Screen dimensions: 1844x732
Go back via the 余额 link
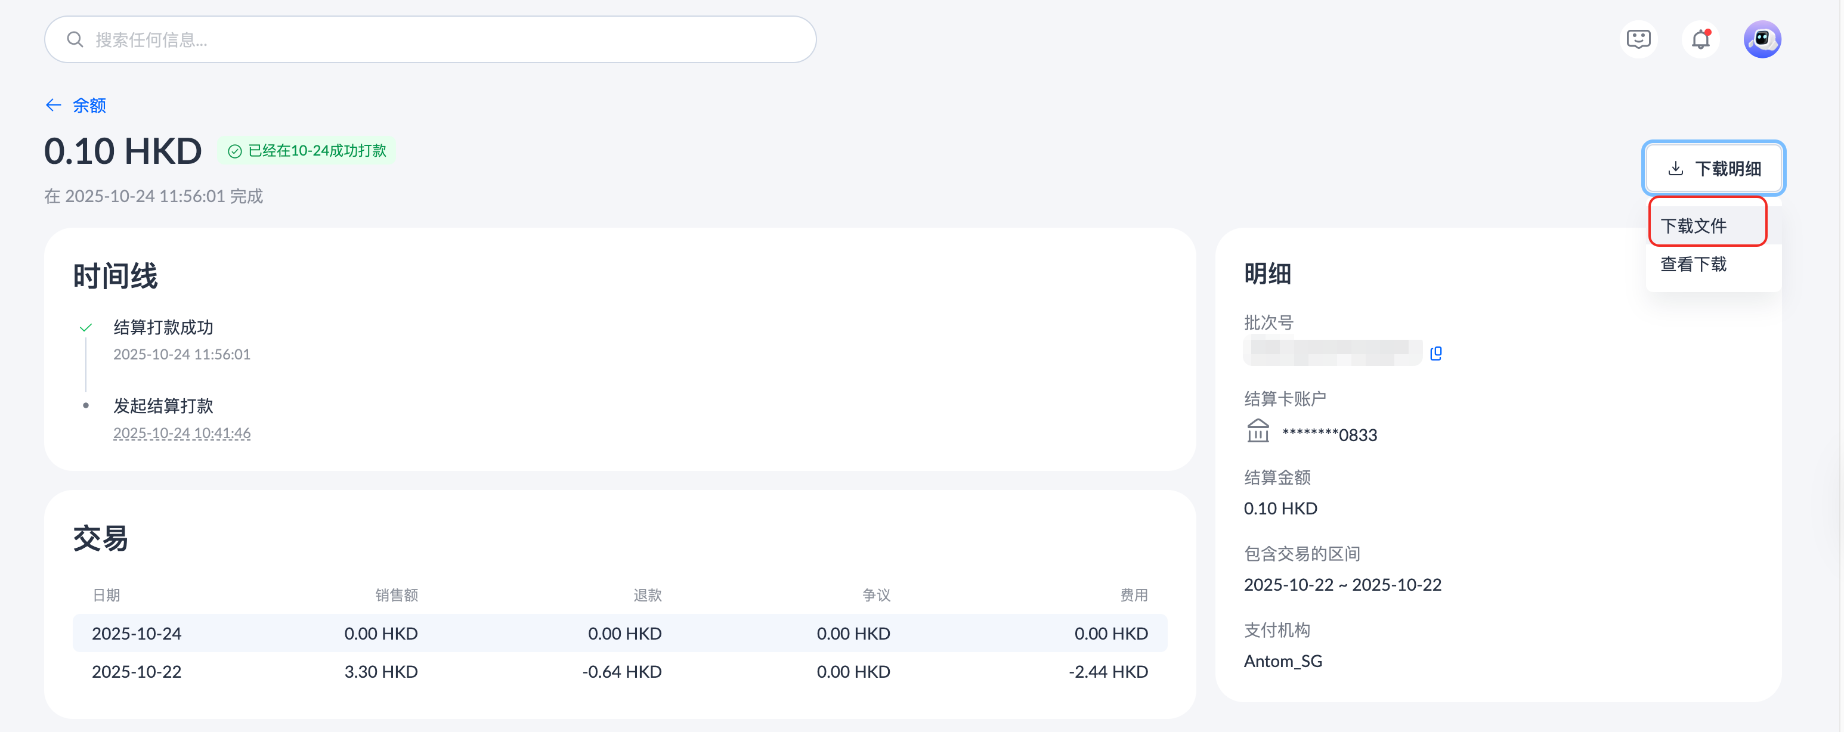coord(89,105)
